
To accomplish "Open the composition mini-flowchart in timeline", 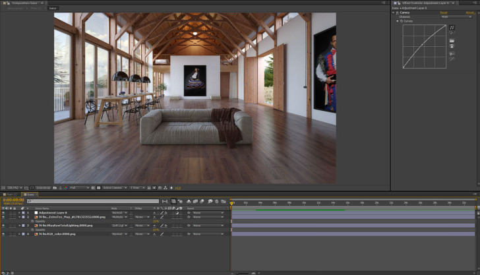I will (165, 201).
